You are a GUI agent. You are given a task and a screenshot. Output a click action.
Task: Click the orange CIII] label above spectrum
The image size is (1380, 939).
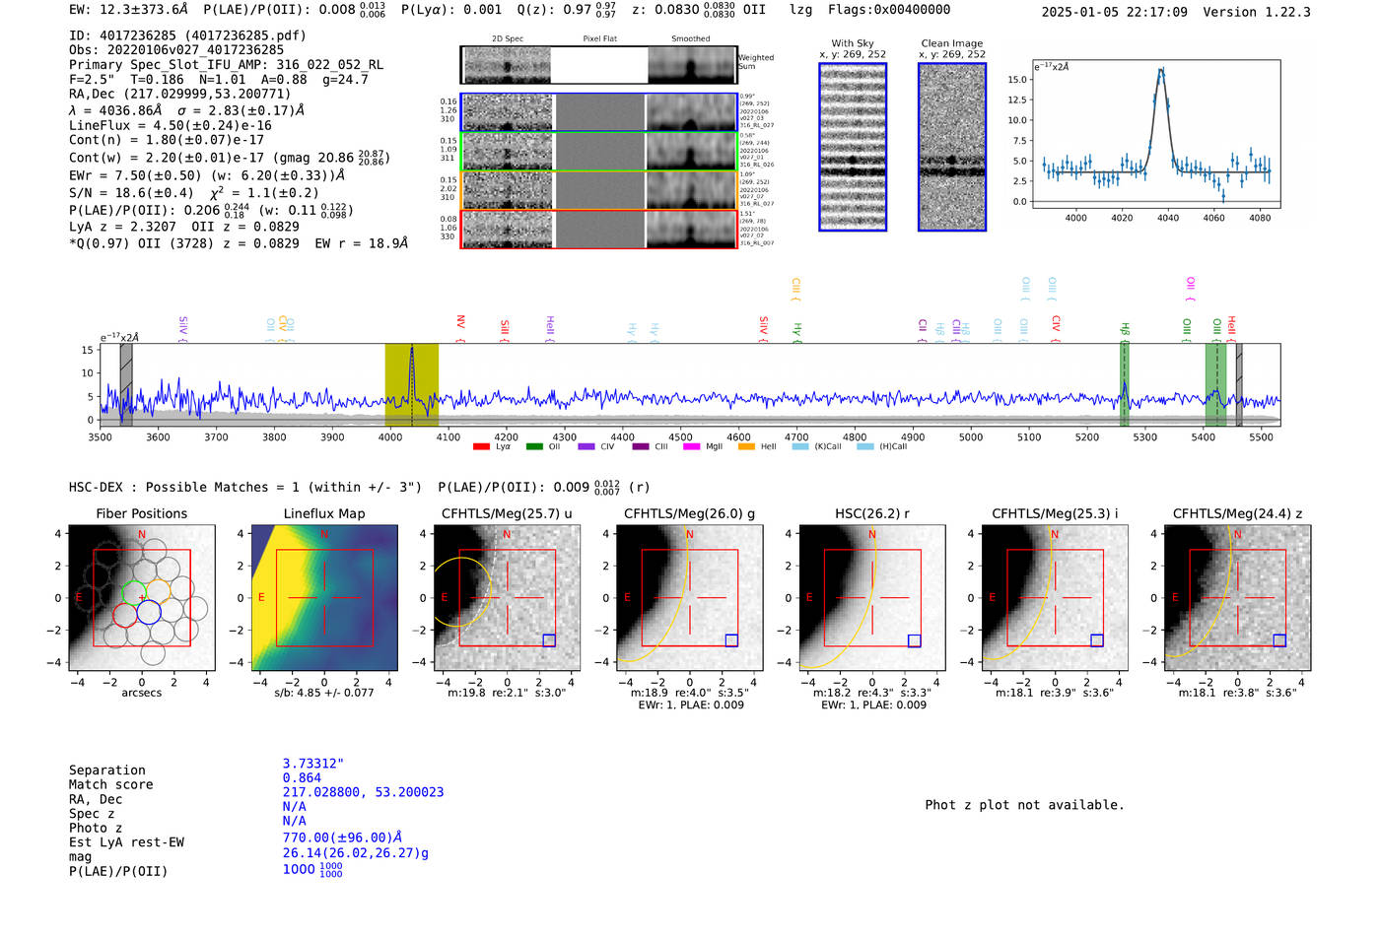795,290
